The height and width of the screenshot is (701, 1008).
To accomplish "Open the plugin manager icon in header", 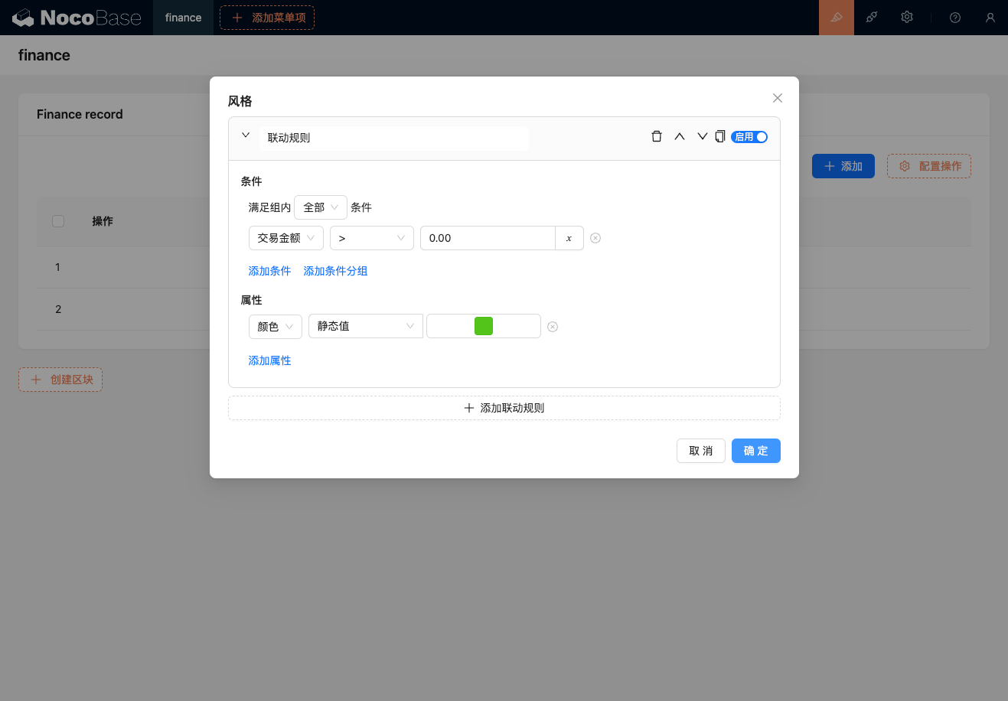I will point(872,18).
